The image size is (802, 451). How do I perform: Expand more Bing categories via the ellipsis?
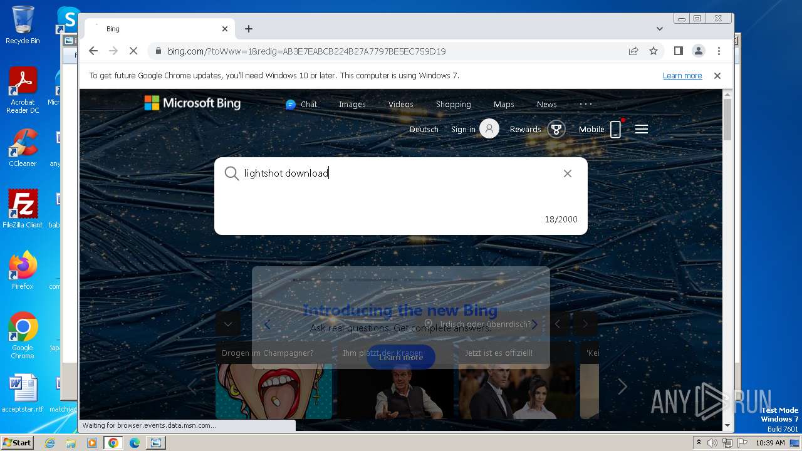coord(586,104)
